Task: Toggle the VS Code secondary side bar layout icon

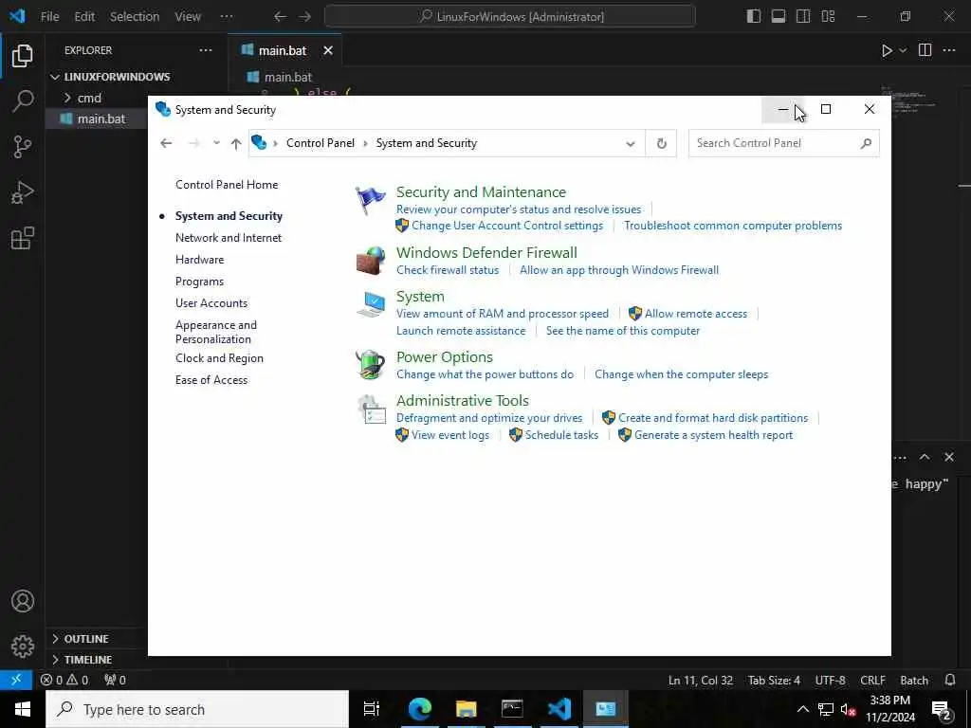Action: coord(803,16)
